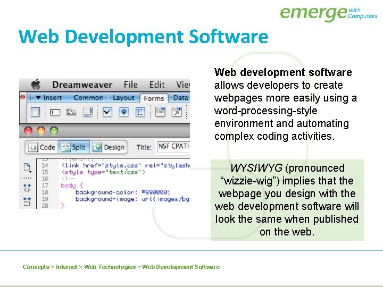Insert a Hidden Field icon
The width and height of the screenshot is (383, 287).
coord(71,112)
